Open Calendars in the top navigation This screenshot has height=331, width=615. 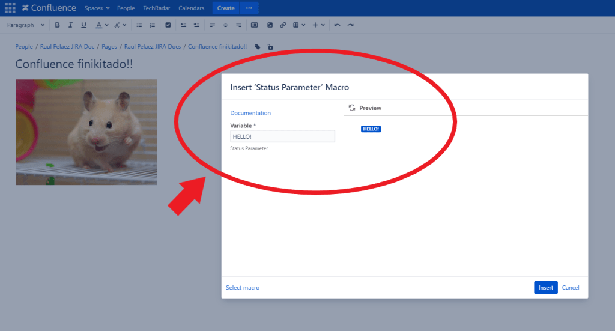pos(191,8)
